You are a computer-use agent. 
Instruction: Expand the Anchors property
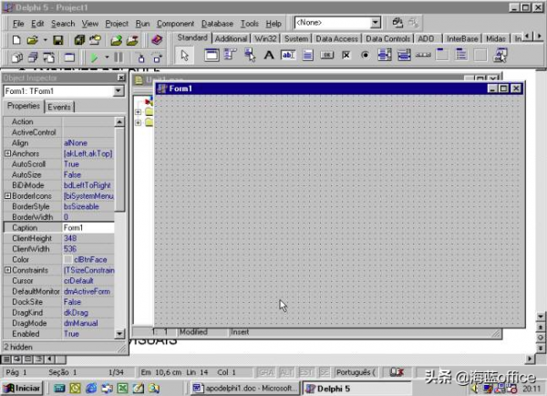[7, 154]
